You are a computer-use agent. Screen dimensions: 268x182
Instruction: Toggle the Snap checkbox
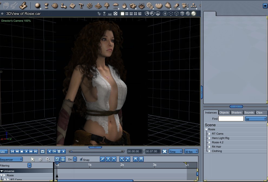point(81,160)
